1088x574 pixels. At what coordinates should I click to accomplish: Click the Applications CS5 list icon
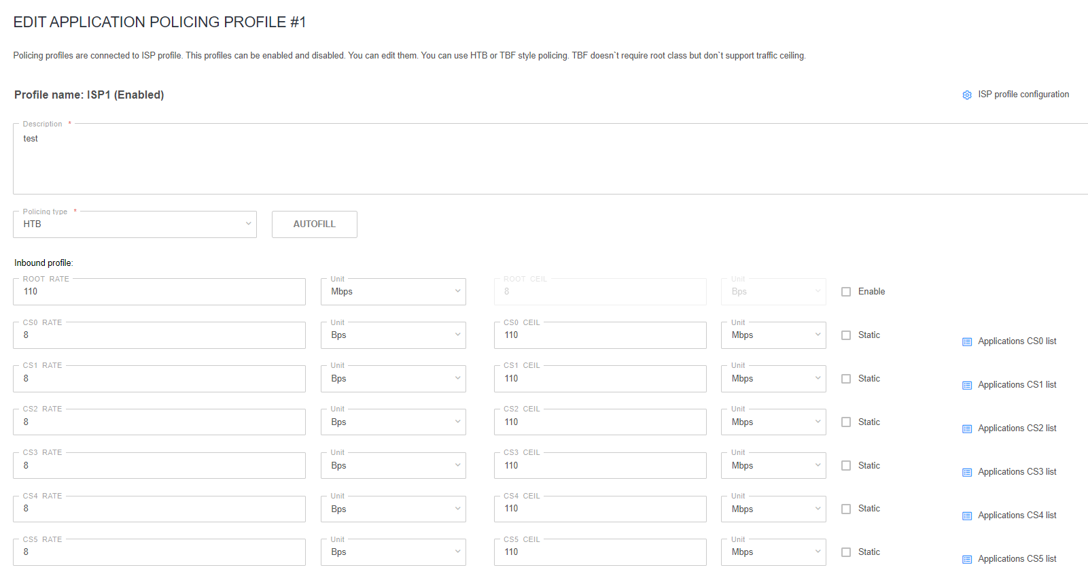point(966,560)
